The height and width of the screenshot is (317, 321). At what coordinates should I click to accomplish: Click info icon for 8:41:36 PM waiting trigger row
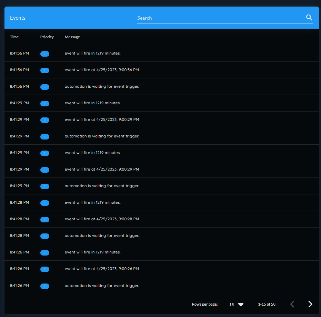45,87
